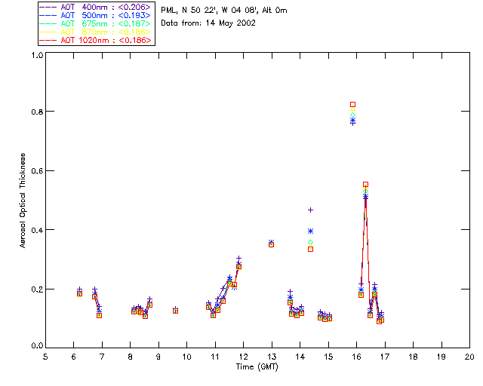The width and height of the screenshot is (483, 386).
Task: Click the purple plus marker near 0.46
Action: click(x=310, y=210)
